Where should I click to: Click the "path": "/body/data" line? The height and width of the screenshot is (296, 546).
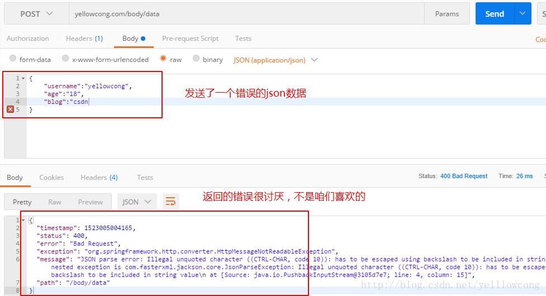(73, 283)
